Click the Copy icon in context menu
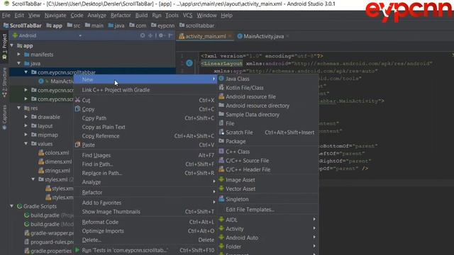This screenshot has width=454, height=255. [77, 109]
